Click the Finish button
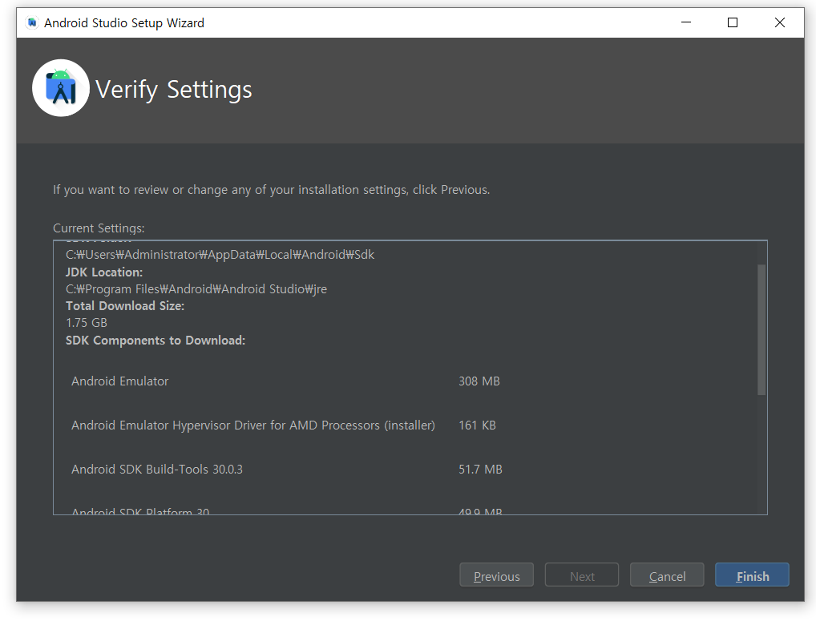 point(752,575)
